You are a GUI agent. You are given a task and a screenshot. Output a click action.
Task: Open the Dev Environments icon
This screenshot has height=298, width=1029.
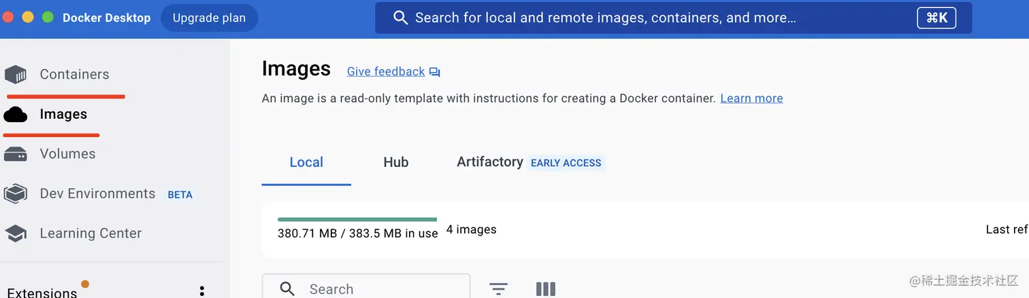pyautogui.click(x=15, y=193)
